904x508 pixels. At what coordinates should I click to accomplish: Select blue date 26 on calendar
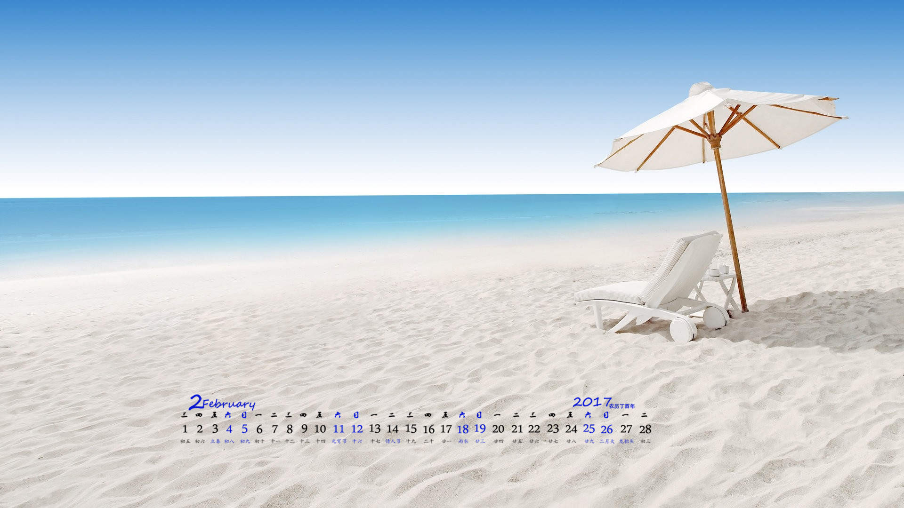pyautogui.click(x=606, y=429)
